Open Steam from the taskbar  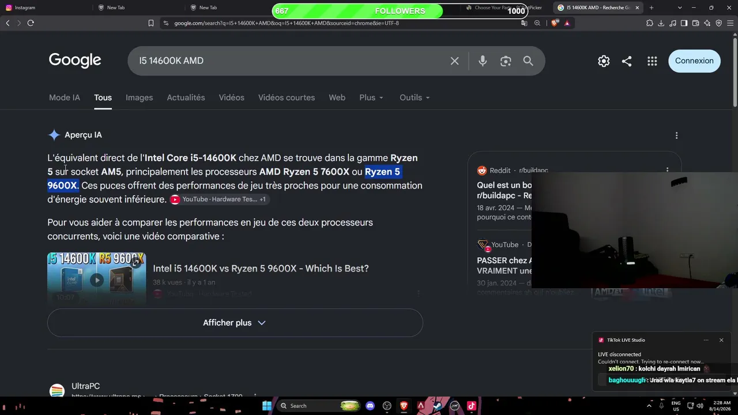[x=438, y=406]
